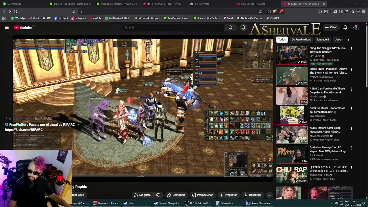
Task: Open options menu for Cursi No Muere video
Action: click(x=351, y=109)
